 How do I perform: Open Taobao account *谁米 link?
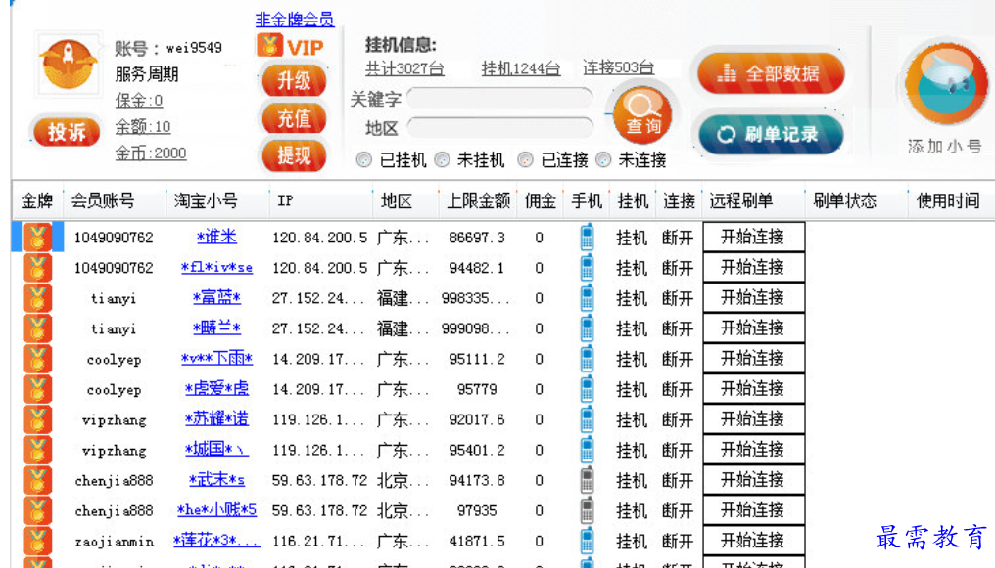[216, 237]
